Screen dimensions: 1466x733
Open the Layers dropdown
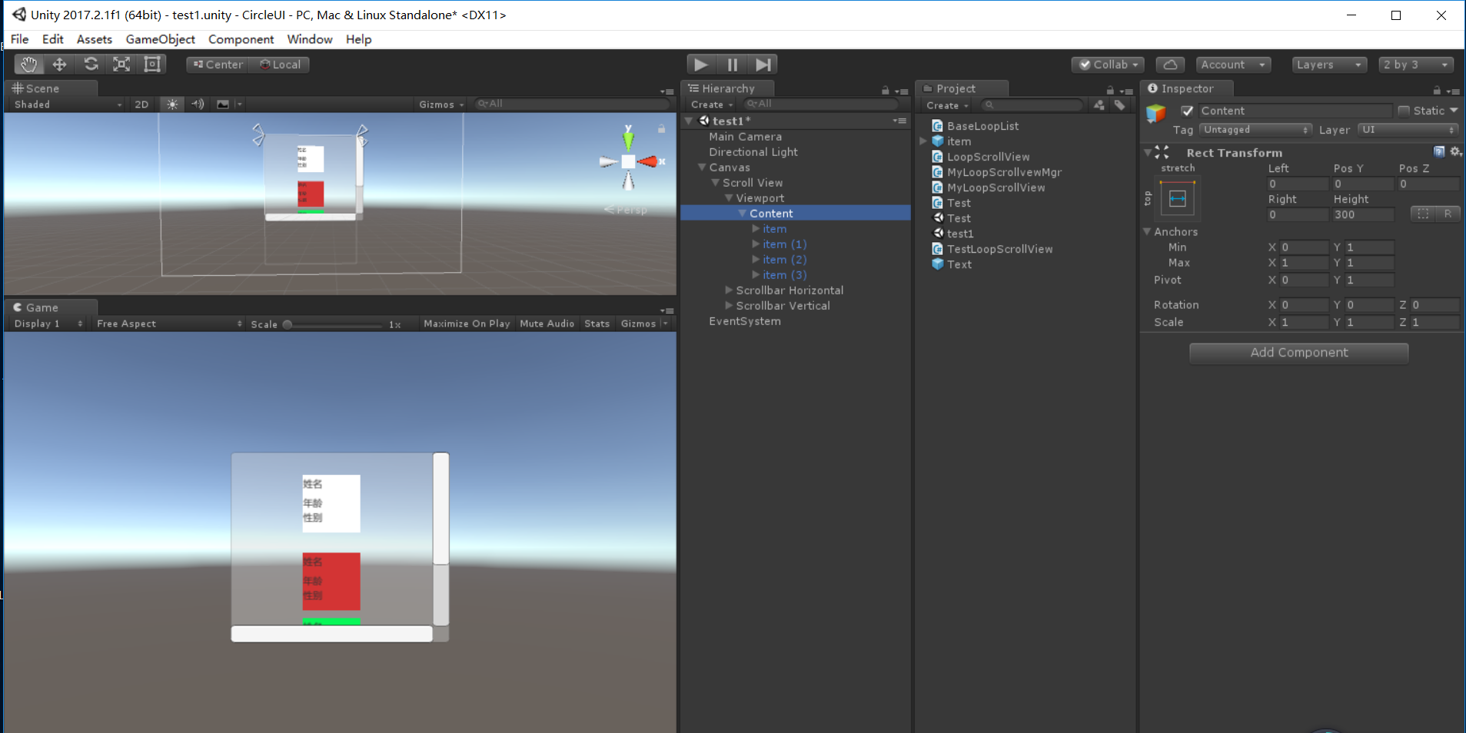[1329, 65]
